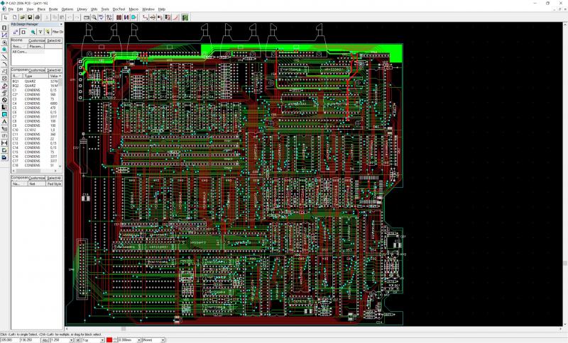Select the Place Line tool in left toolbar

tap(4, 57)
